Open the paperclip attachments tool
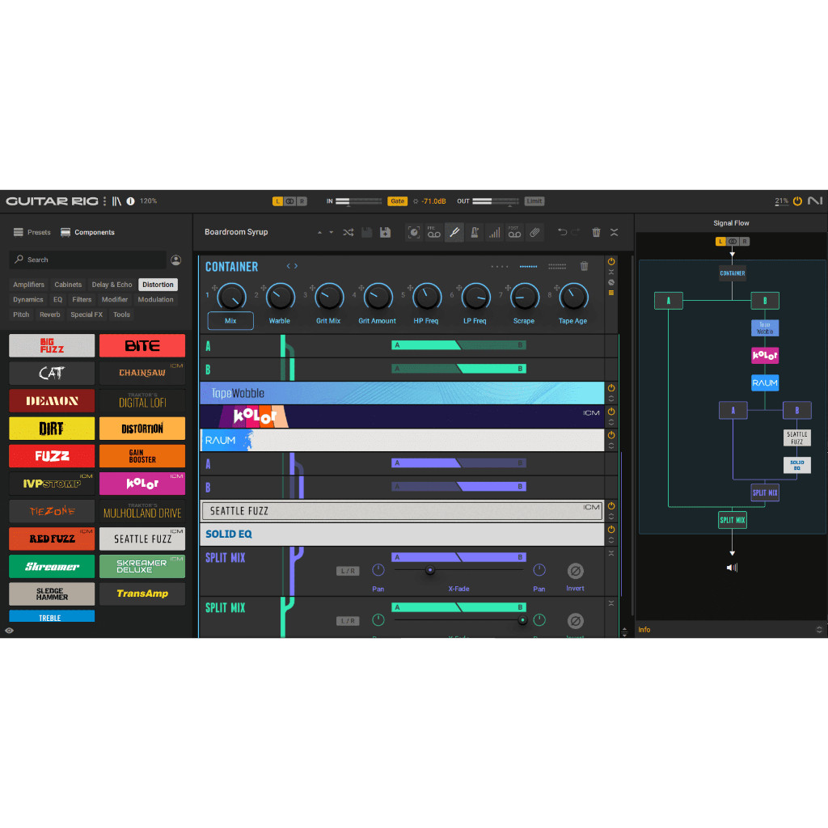Image resolution: width=828 pixels, height=828 pixels. pyautogui.click(x=534, y=232)
